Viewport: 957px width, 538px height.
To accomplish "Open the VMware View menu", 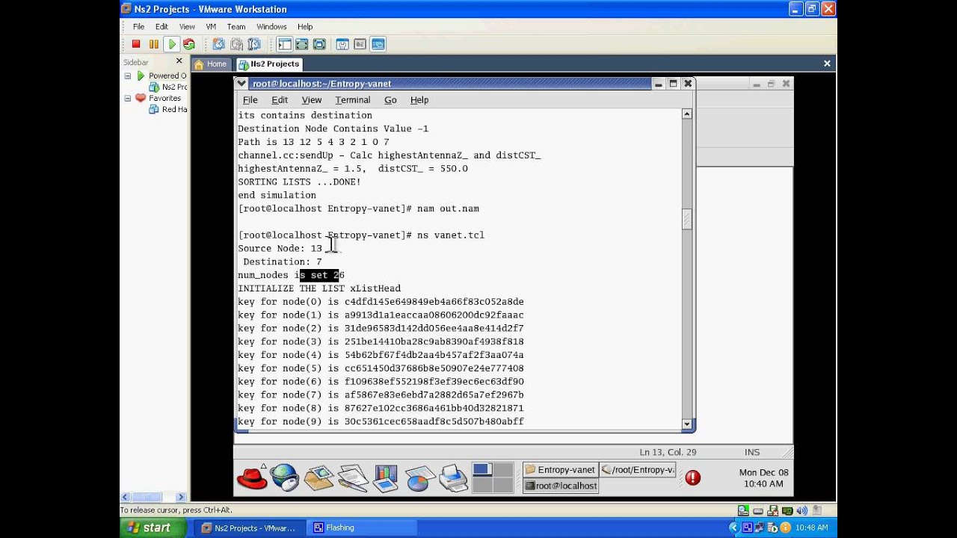I will pyautogui.click(x=187, y=27).
